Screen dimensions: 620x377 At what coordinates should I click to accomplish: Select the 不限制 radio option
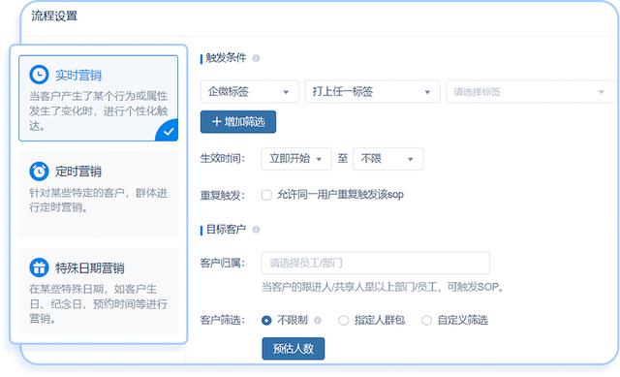click(x=266, y=320)
